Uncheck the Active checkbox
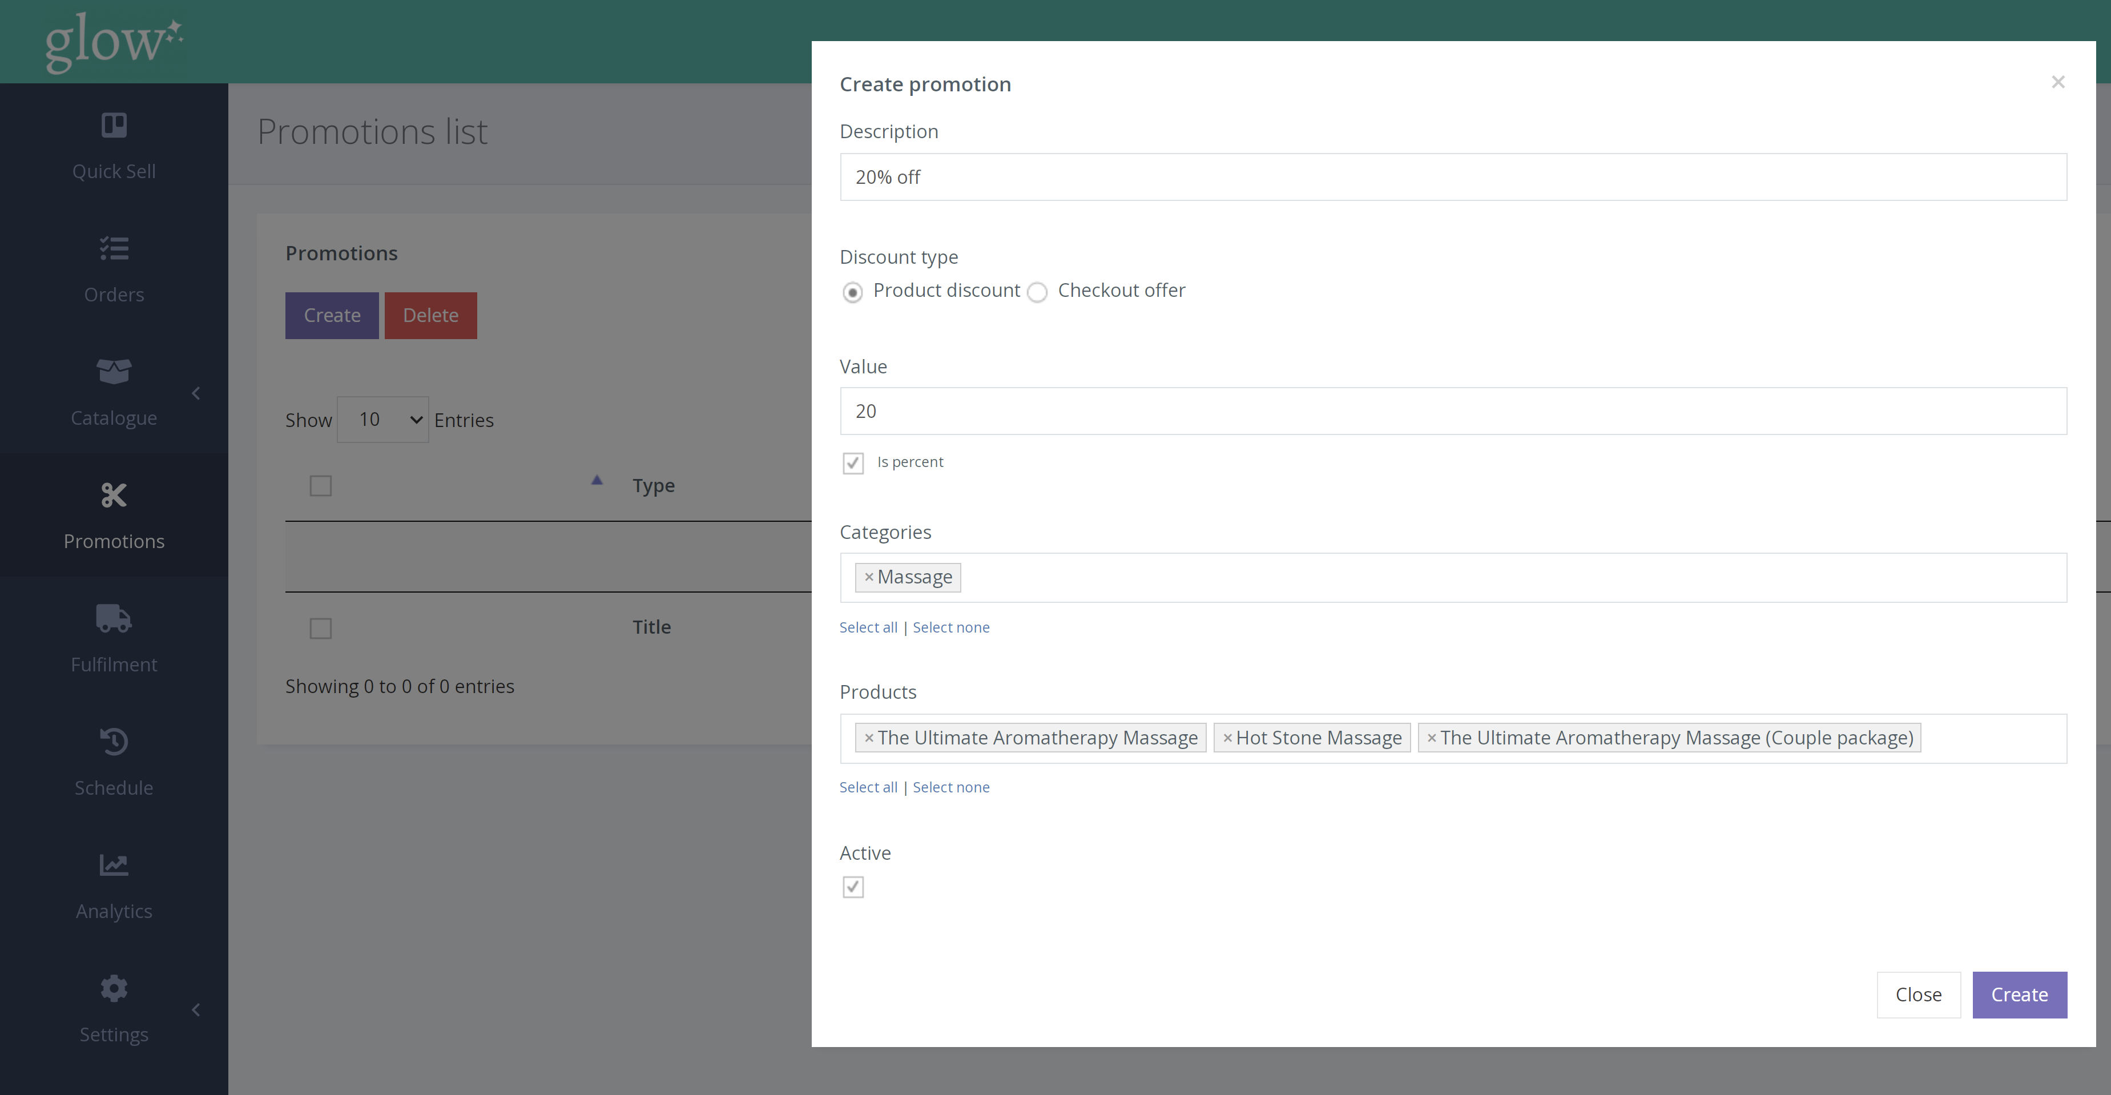This screenshot has width=2111, height=1095. [853, 887]
